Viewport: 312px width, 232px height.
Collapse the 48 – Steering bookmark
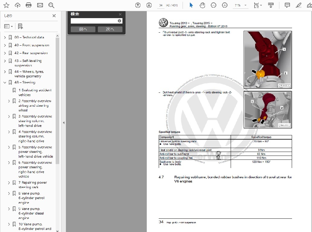[5, 82]
